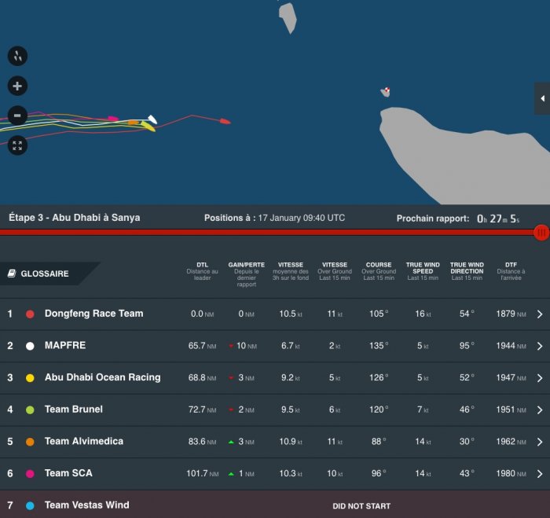
Task: Click the finish marker near the island
Action: (387, 90)
